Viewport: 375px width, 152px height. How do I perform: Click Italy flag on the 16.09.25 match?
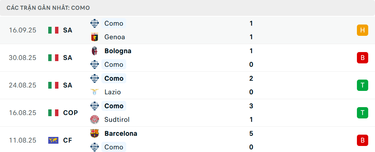54,30
